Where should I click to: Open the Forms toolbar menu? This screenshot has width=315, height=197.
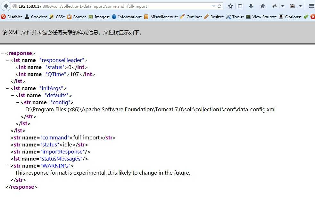[76, 17]
